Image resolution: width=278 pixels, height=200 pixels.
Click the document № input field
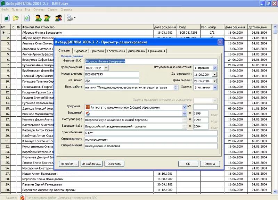pos(205,107)
